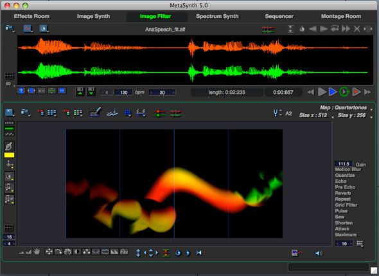This screenshot has height=276, width=379.
Task: Open waveform grid settings icon left of display
Action: click(x=9, y=76)
